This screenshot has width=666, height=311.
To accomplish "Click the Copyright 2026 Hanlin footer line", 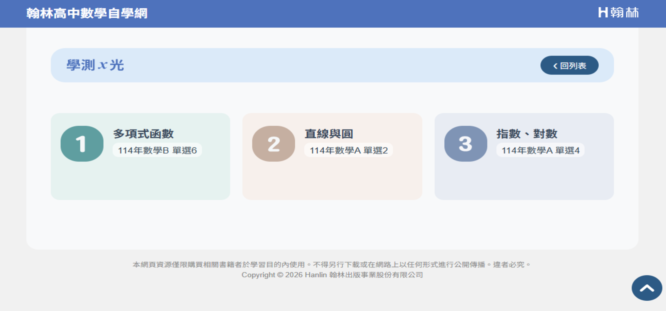I will point(332,275).
